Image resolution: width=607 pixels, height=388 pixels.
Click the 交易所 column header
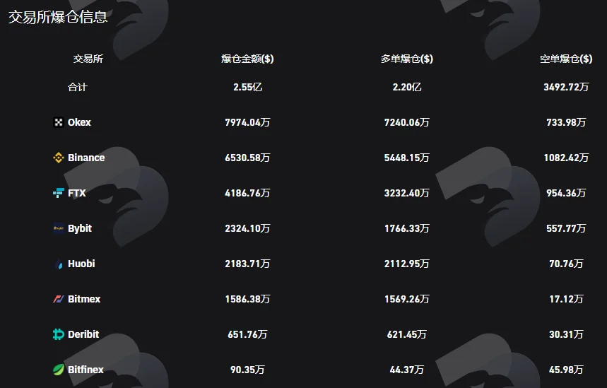88,59
